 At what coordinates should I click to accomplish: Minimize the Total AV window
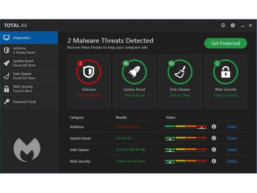(243, 26)
